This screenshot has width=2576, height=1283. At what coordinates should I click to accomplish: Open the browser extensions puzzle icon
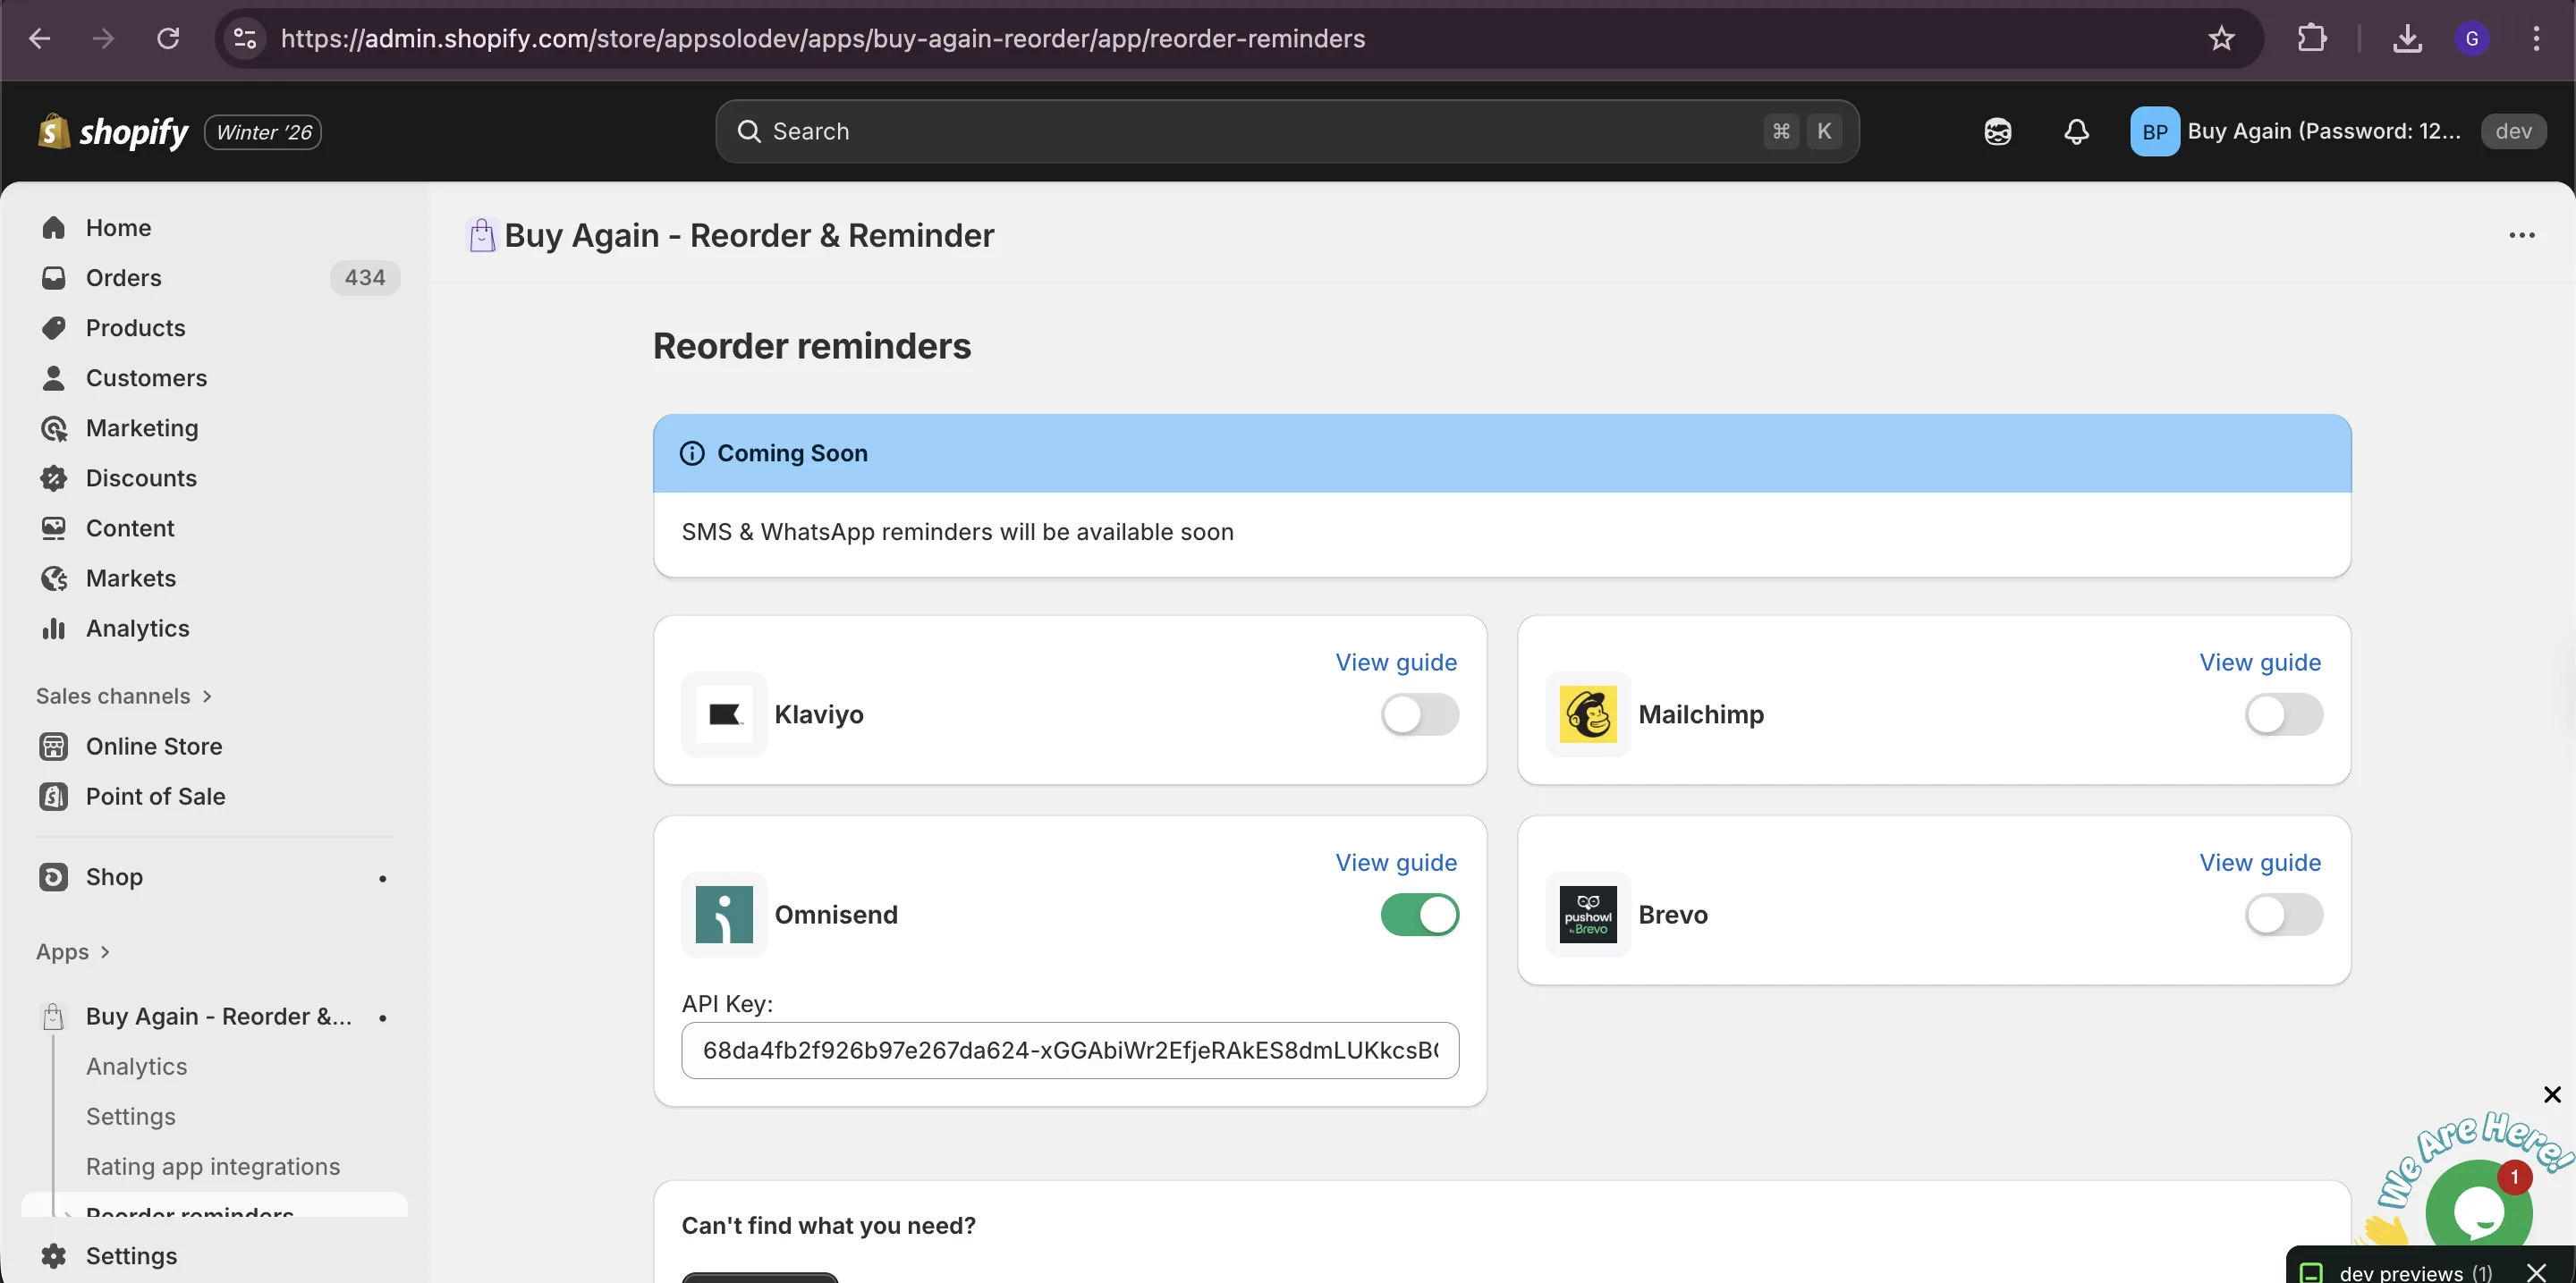(x=2312, y=39)
